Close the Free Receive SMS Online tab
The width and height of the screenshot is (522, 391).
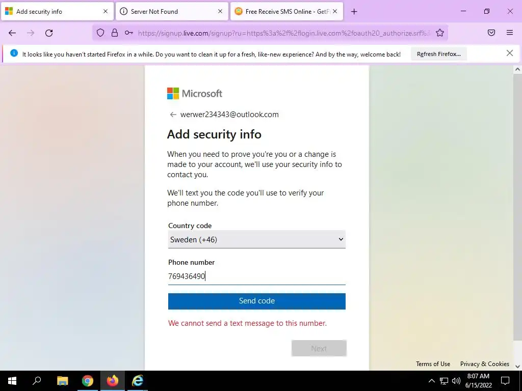[335, 11]
